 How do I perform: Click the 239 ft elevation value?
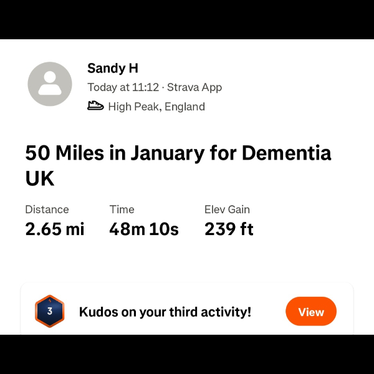tap(229, 229)
